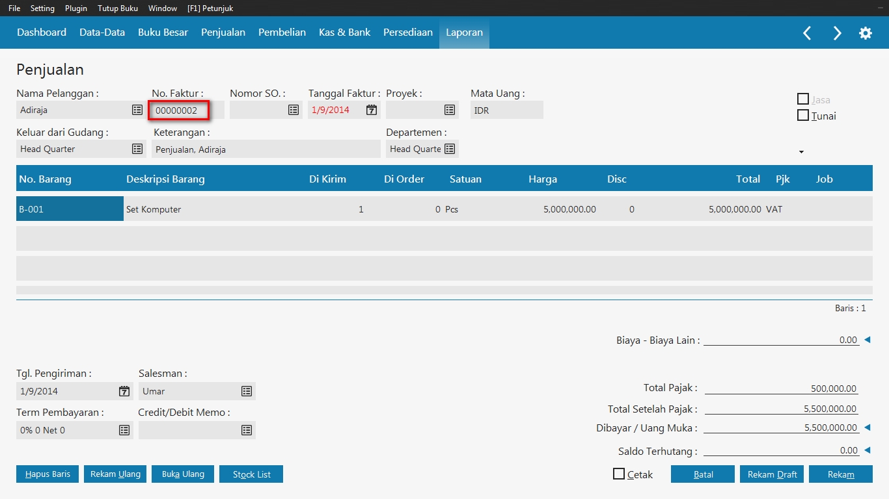Toggle the Jasa checkbox
Screen dimensions: 889x499
tap(803, 99)
